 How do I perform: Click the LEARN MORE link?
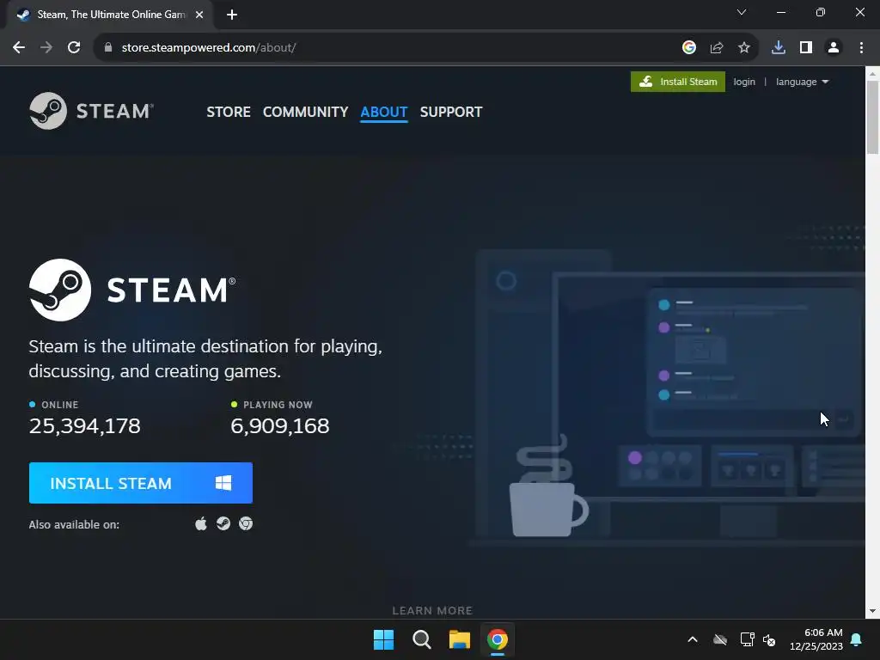pyautogui.click(x=432, y=610)
